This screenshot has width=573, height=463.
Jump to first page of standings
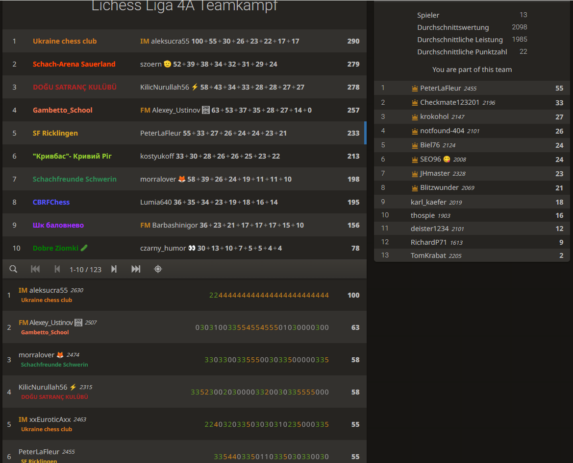[35, 269]
